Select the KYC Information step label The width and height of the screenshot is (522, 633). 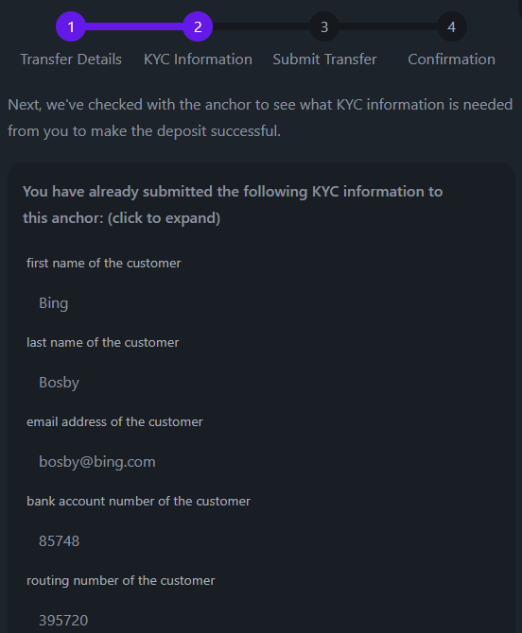[x=198, y=60]
